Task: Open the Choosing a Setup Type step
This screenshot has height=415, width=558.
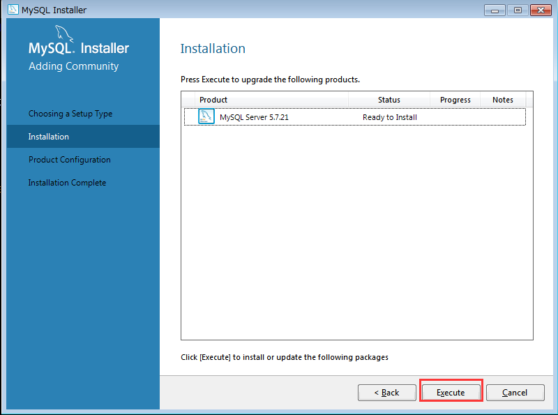Action: [70, 114]
